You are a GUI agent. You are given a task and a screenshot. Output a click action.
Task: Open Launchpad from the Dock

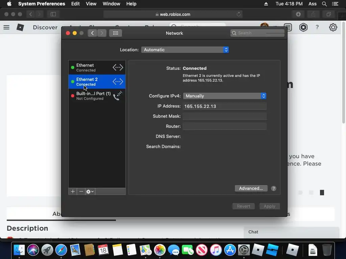point(47,250)
